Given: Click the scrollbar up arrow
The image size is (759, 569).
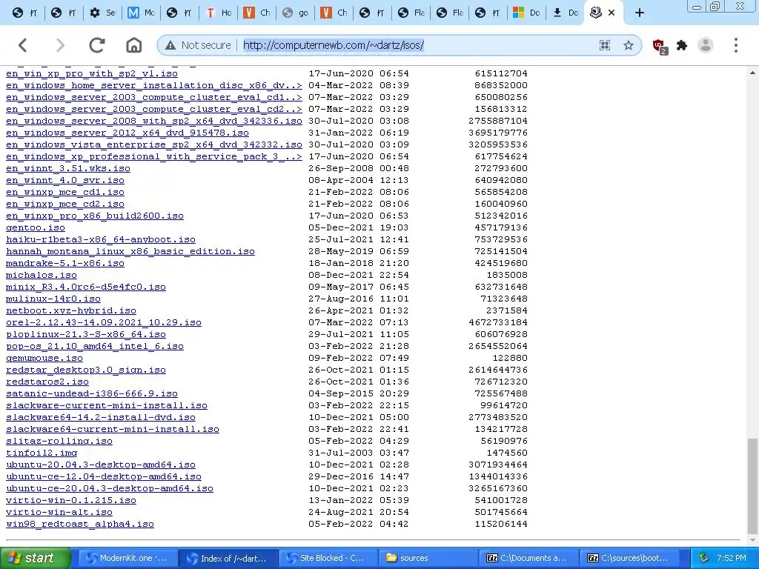Looking at the screenshot, I should pos(752,73).
